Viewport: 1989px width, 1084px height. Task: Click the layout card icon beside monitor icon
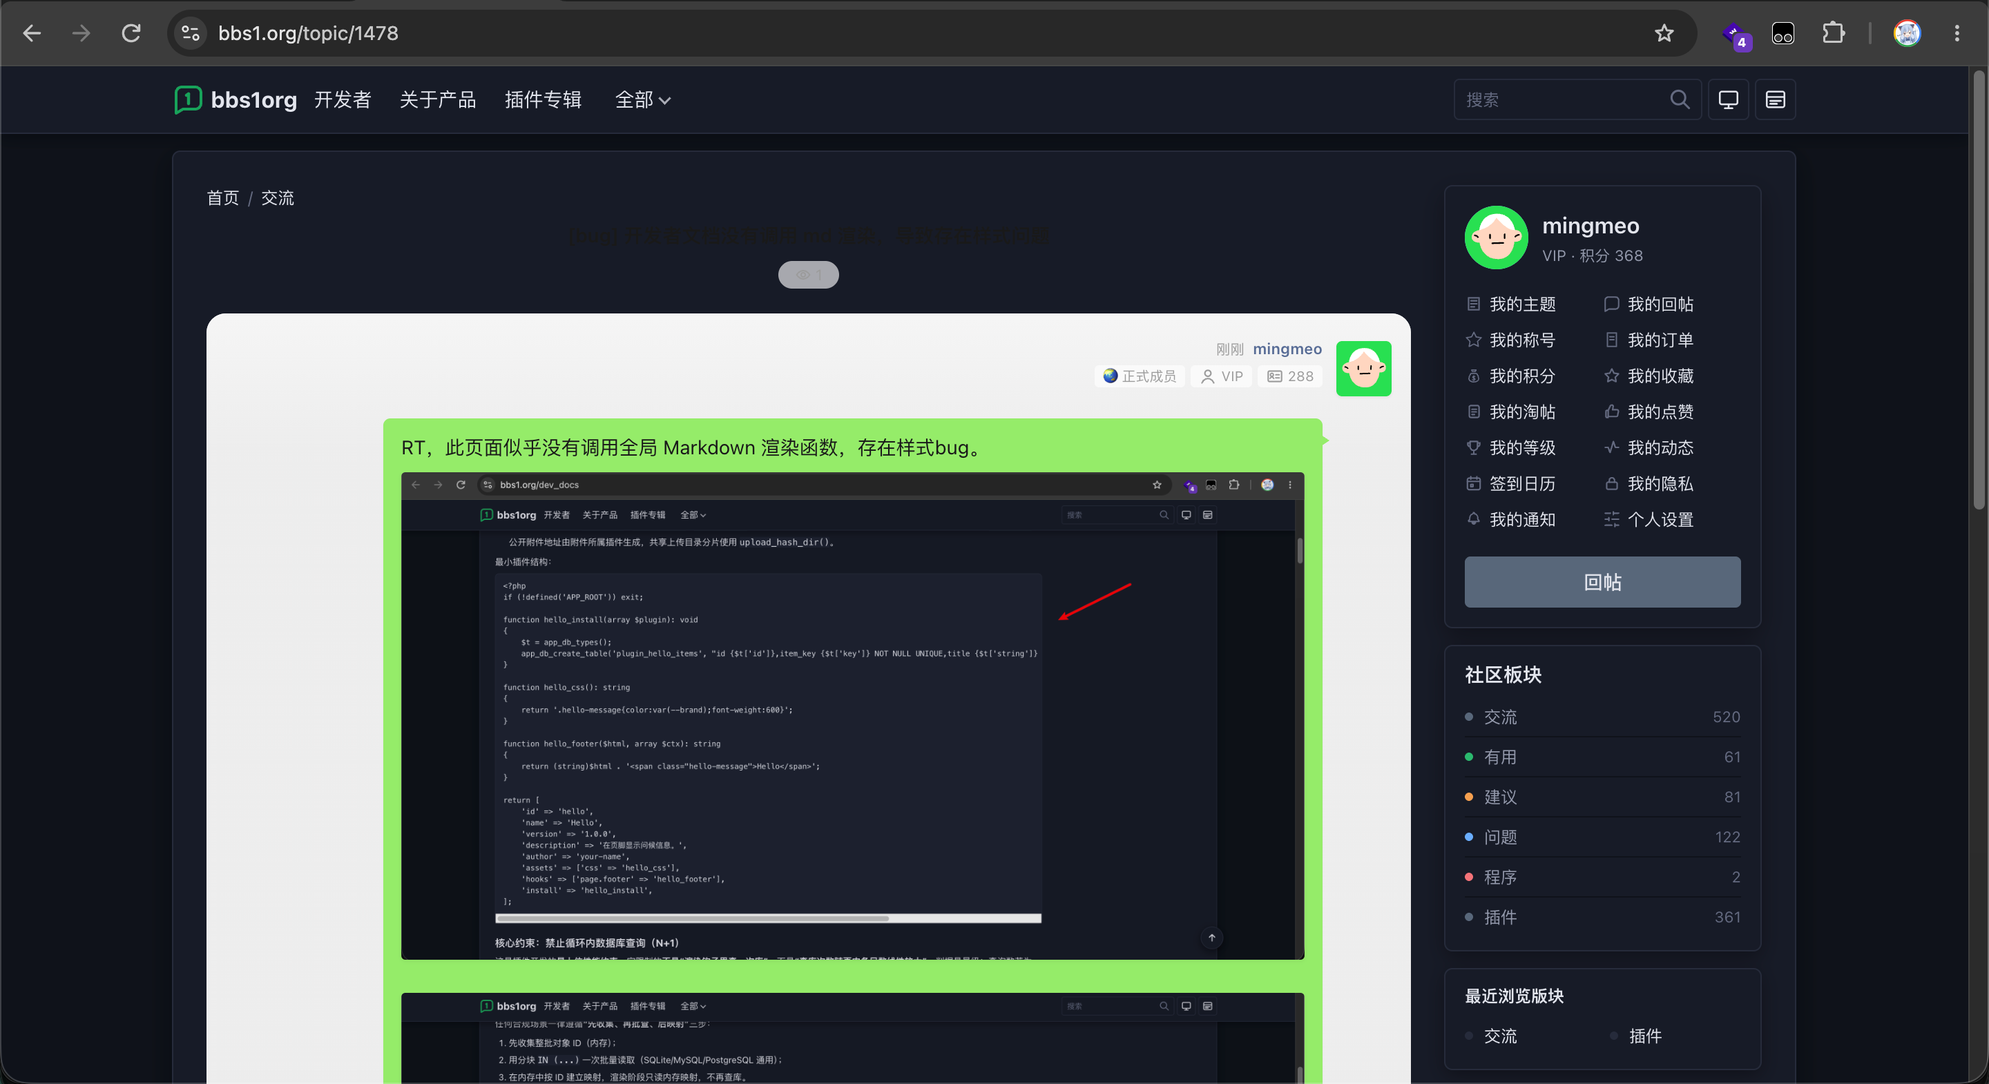point(1775,99)
